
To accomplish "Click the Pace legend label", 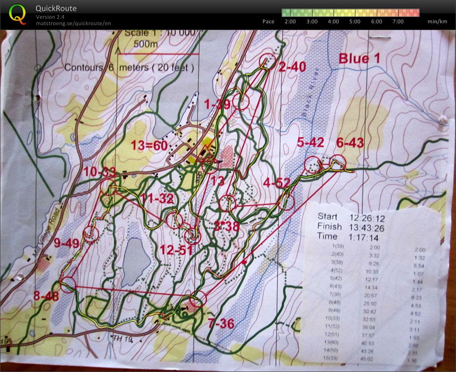I will 268,21.
